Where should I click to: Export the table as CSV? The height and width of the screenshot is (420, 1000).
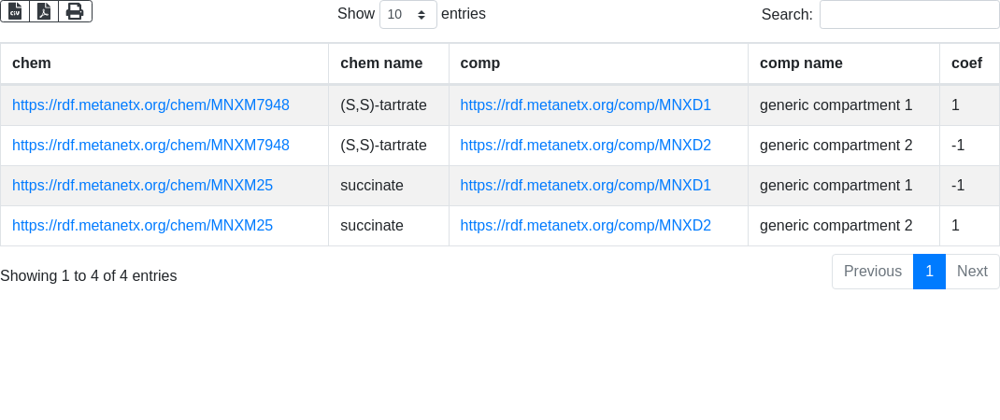coord(15,11)
